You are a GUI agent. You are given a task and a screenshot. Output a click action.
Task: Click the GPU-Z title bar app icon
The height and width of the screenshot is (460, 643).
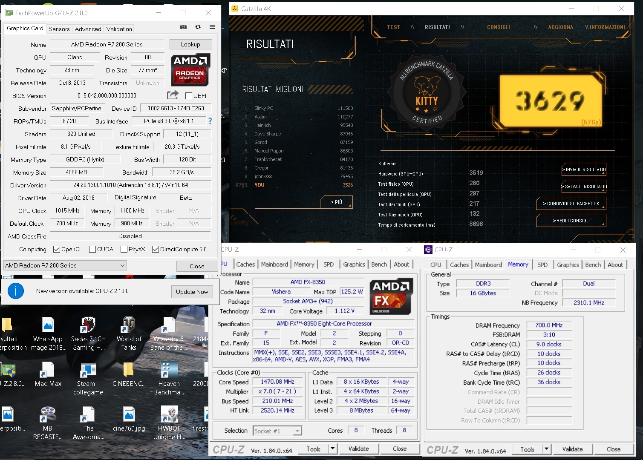[9, 13]
